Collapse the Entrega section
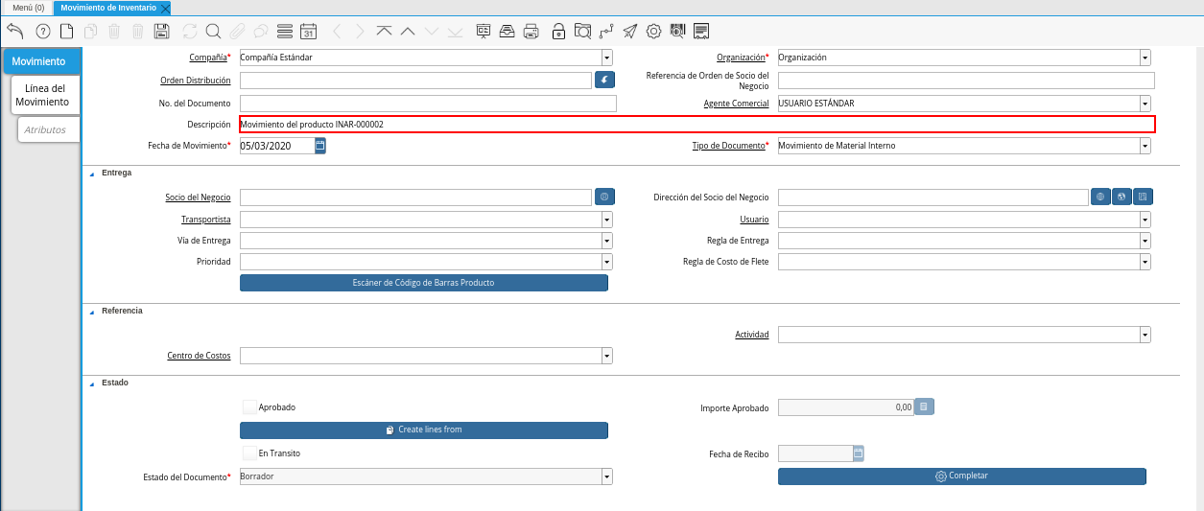 (x=92, y=174)
